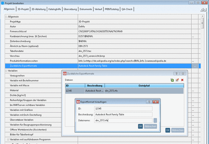Open ellipsis for Kurzbezeichnung row
The height and width of the screenshot is (144, 209).
coord(193,36)
